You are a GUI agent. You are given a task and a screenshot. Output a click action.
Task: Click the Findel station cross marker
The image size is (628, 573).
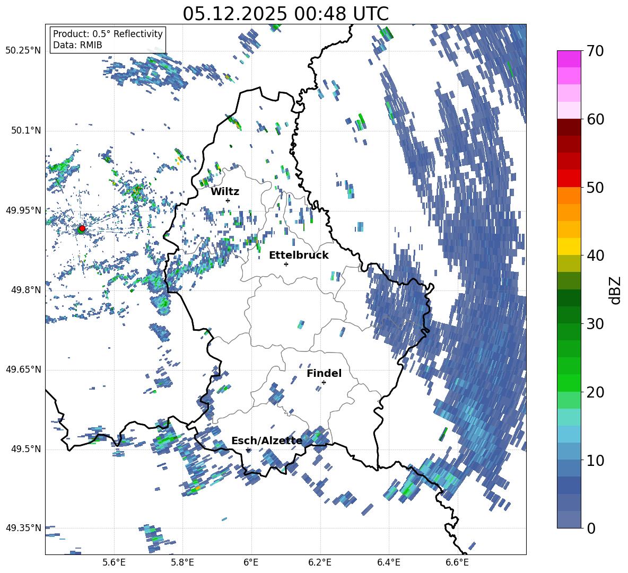pyautogui.click(x=324, y=383)
